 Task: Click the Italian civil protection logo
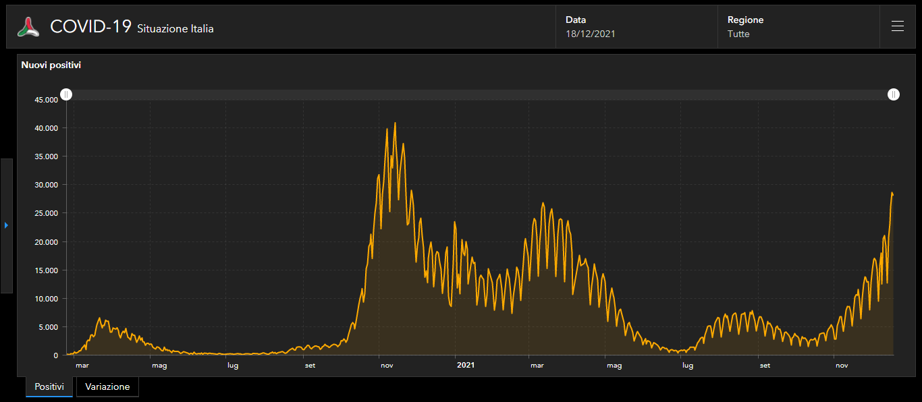coord(28,27)
